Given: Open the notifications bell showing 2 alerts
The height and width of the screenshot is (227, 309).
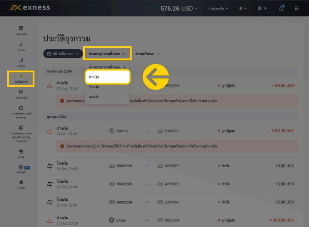Looking at the screenshot, I should click(281, 8).
